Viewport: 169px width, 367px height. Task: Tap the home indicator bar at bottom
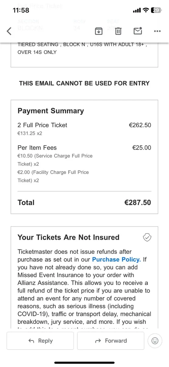point(84,362)
